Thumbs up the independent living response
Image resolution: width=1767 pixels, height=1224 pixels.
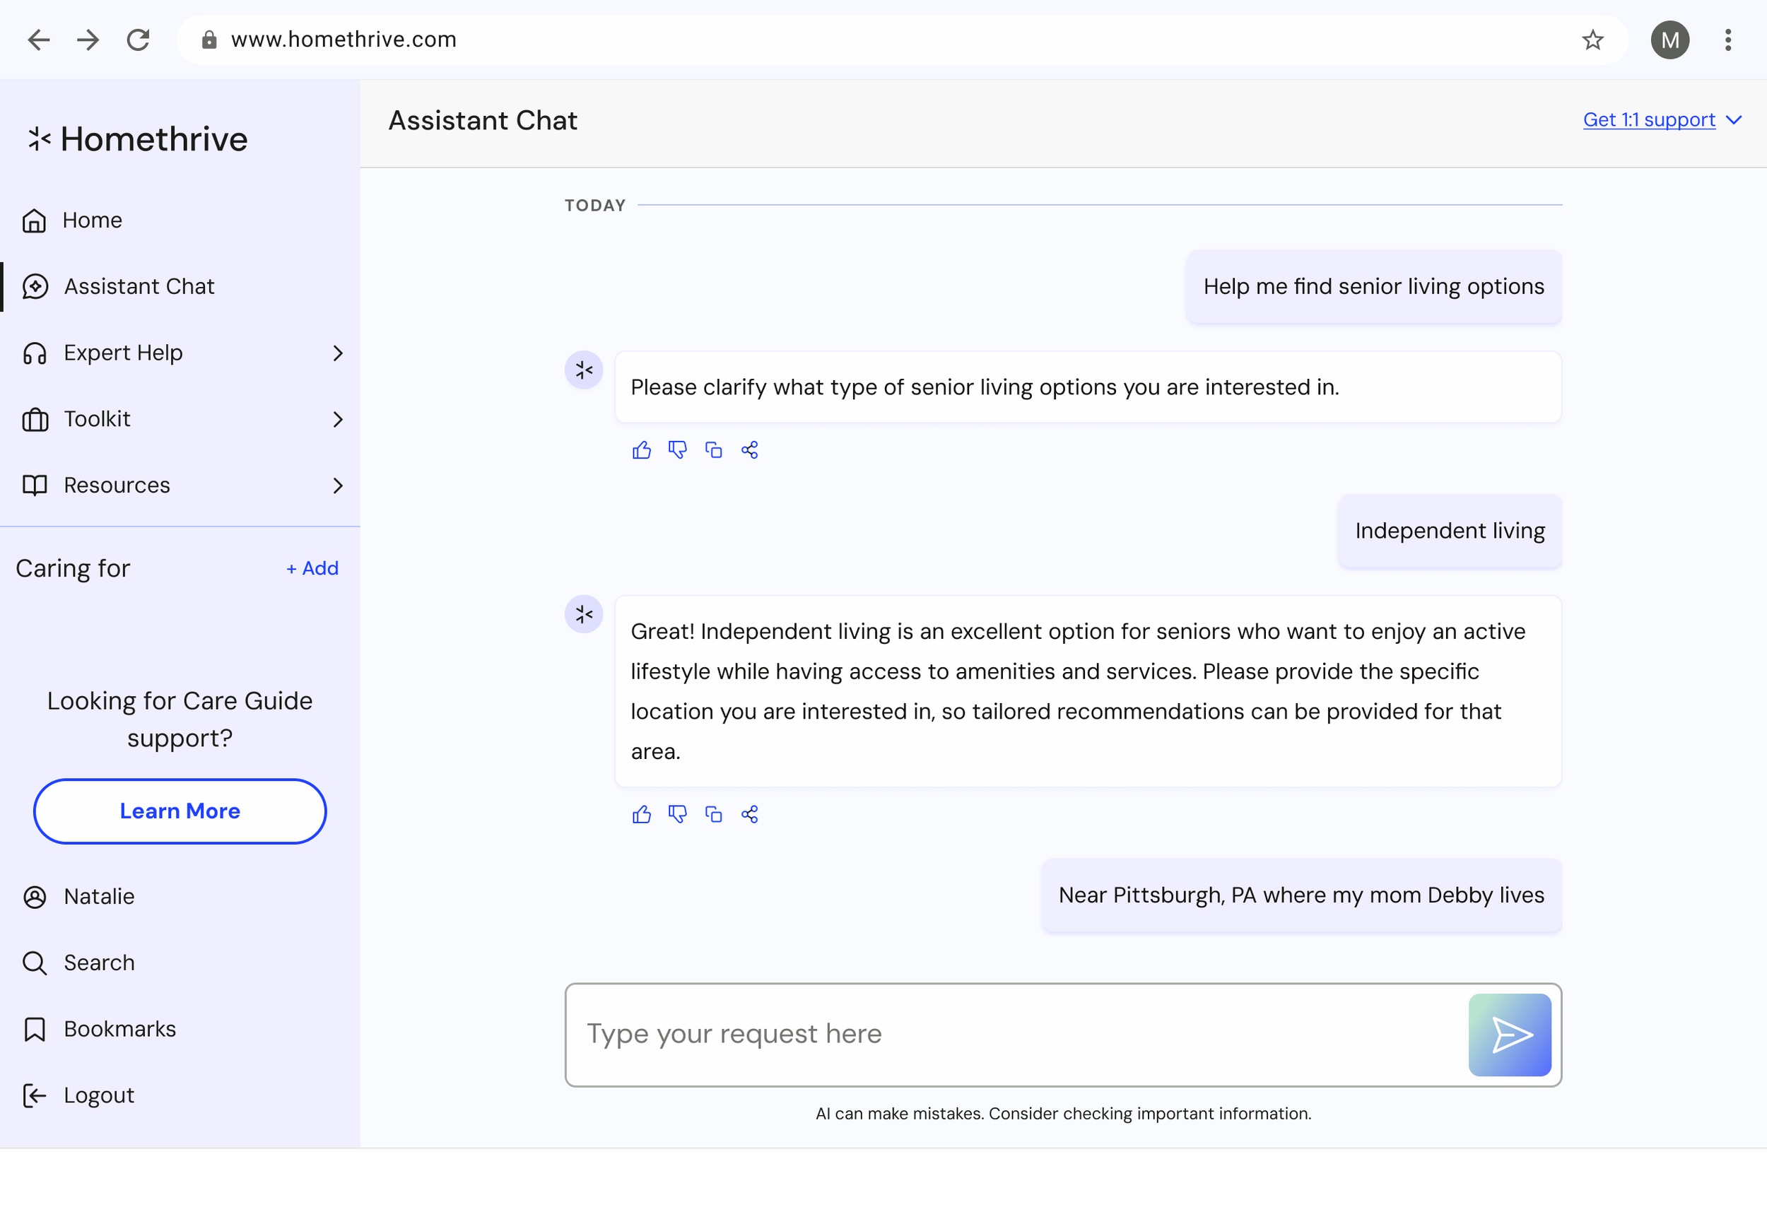[641, 813]
